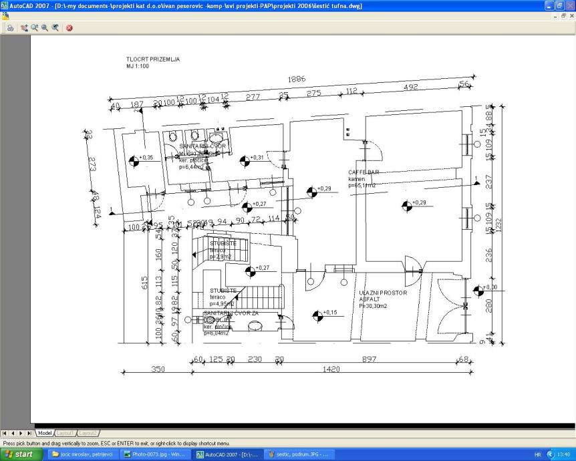The image size is (576, 461).
Task: Click the +0,00 elevation label on right
Action: [x=490, y=287]
